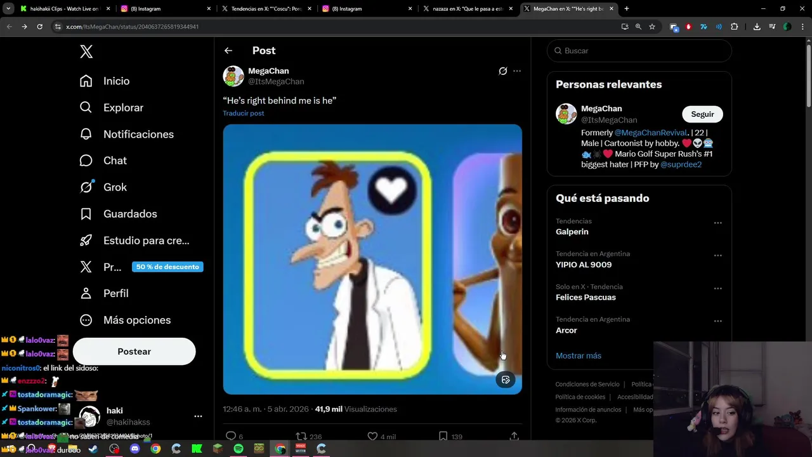Click the Grok explain icon on the post
The image size is (812, 457).
coord(503,71)
